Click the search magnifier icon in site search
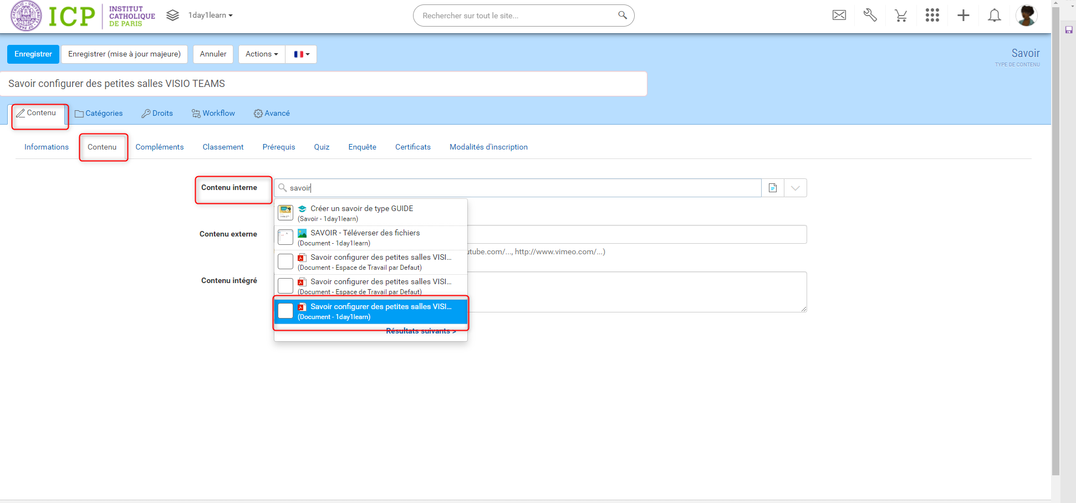1076x503 pixels. [x=622, y=16]
